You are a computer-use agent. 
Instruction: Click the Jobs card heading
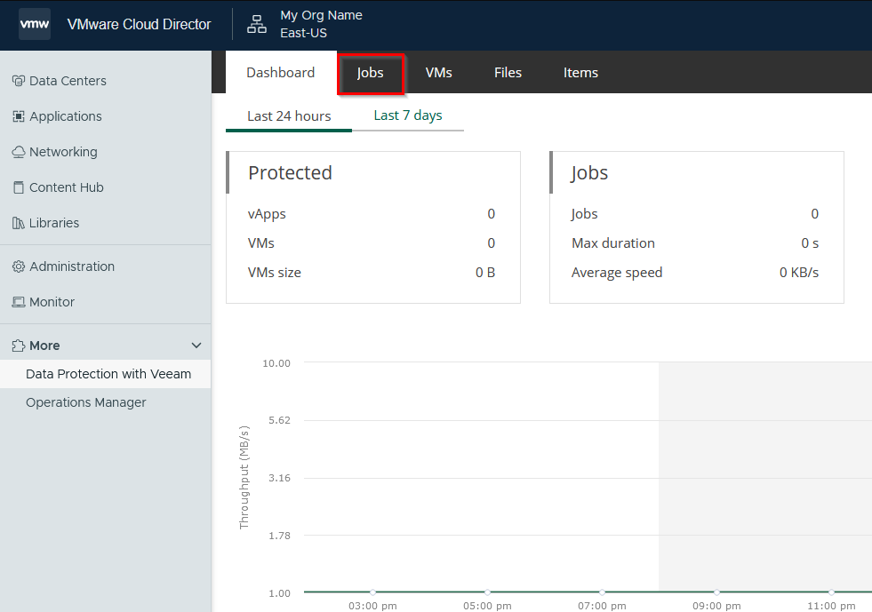[x=589, y=173]
